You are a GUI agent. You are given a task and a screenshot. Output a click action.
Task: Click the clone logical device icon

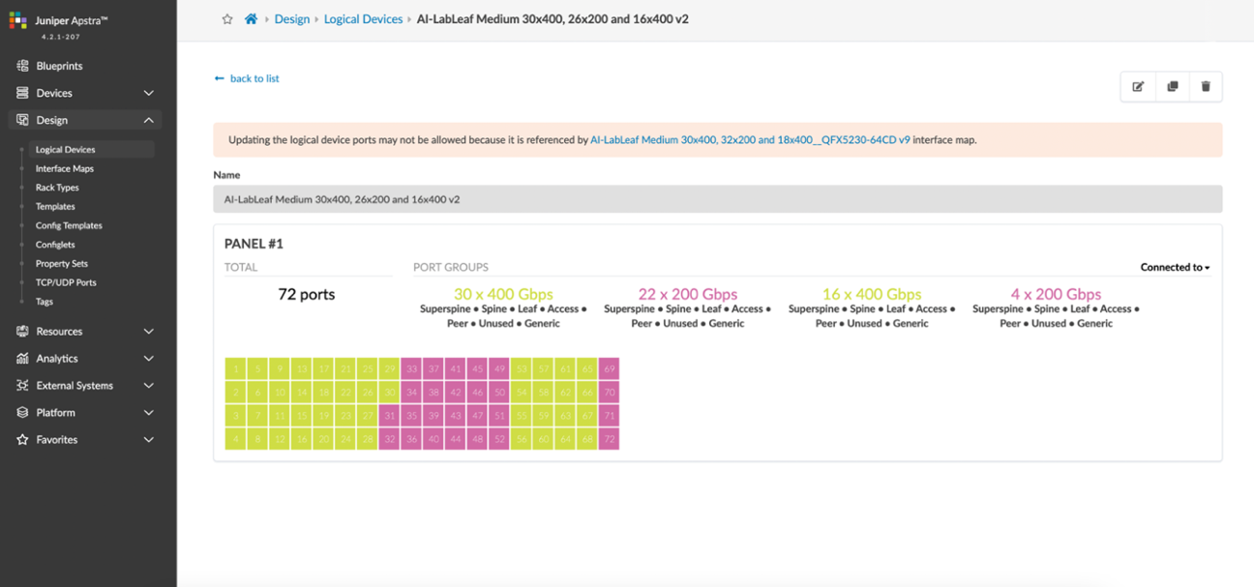pos(1172,87)
